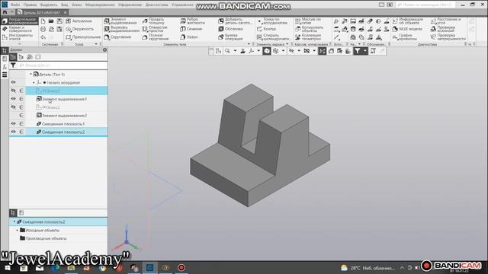Select the Элемент выдавливания extrude tool
Viewport: 488px width, 274px height.
[x=120, y=21]
